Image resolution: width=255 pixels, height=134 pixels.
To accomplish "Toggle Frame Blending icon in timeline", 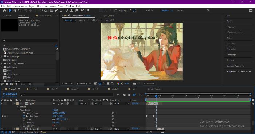I will click(129, 95).
